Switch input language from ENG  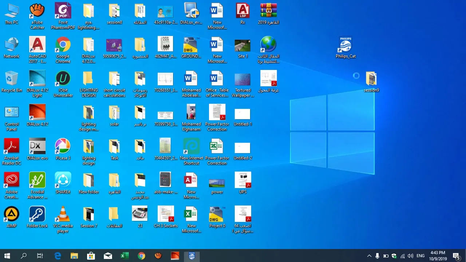coord(420,256)
